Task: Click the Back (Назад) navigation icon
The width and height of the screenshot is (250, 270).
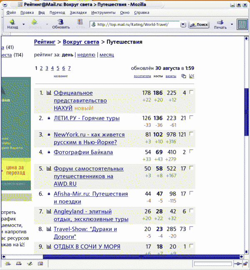Action: coord(12,22)
